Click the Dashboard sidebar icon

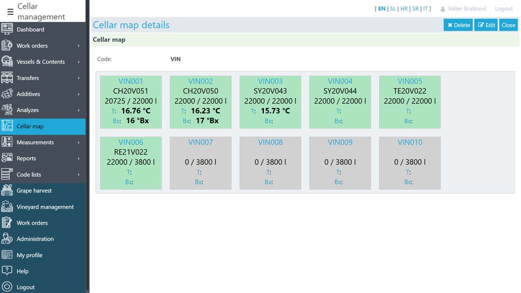[7, 30]
